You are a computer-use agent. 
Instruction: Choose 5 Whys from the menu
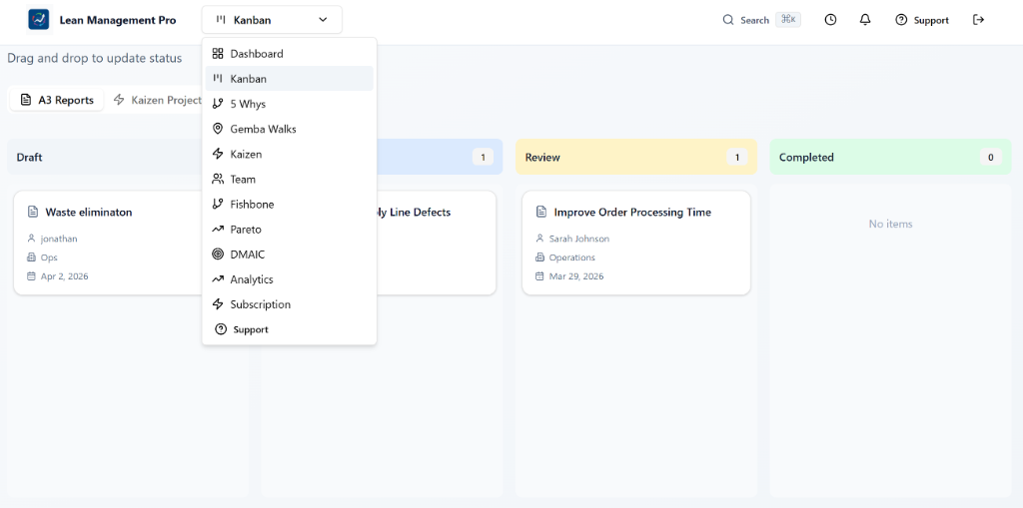point(289,104)
